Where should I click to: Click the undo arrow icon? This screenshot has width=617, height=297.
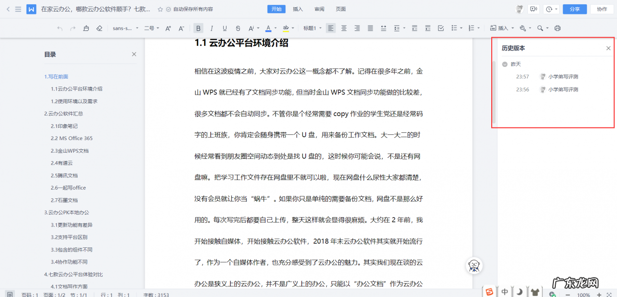[60, 28]
